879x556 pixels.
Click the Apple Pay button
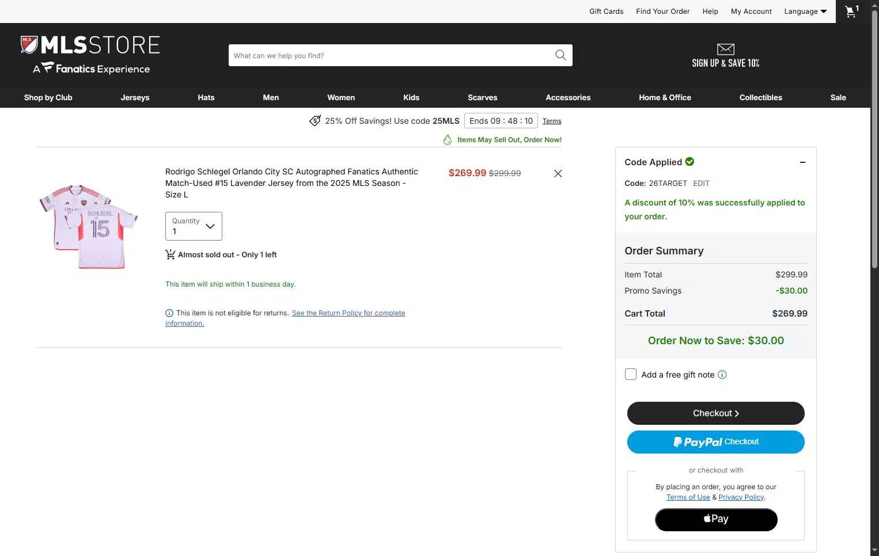coord(716,520)
